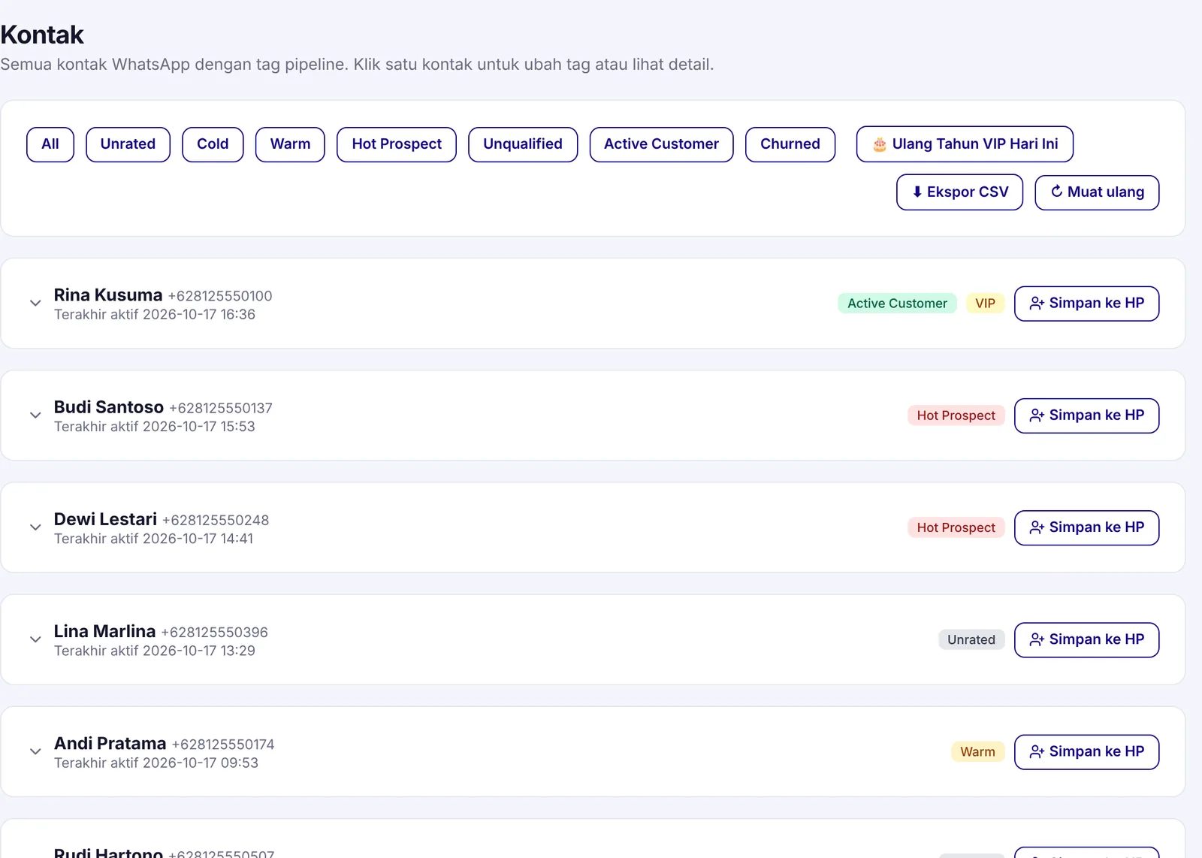The image size is (1202, 858).
Task: Filter by Hot Prospect tag
Action: pyautogui.click(x=397, y=144)
